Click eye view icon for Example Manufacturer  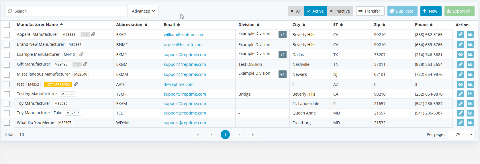[460, 54]
